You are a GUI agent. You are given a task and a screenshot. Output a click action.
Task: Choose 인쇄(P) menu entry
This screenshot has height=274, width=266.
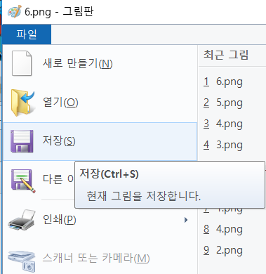[x=100, y=220]
